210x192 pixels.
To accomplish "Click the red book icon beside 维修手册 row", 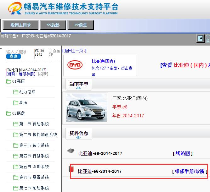I will (71, 169).
